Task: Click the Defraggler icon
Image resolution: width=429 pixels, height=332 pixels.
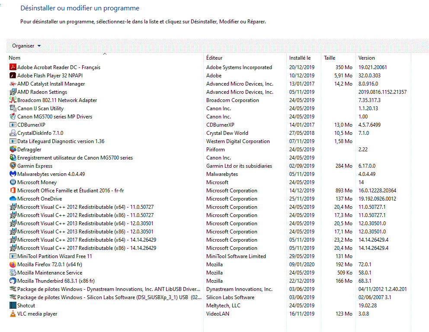Action: click(x=13, y=149)
